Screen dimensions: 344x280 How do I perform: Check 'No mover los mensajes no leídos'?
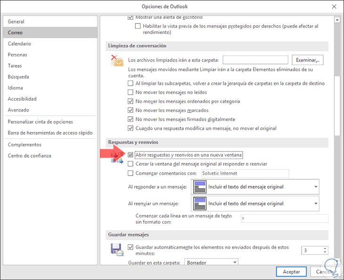click(131, 92)
